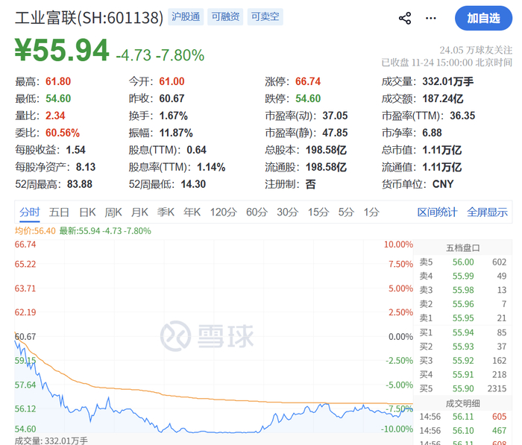The width and height of the screenshot is (522, 445).
Task: Click the 市净率 value 6.88
Action: [x=432, y=133]
